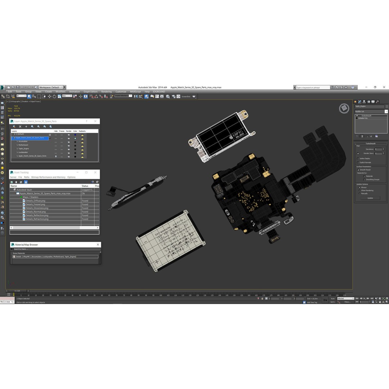Enable Isoline Display checkbox
The height and width of the screenshot is (389, 389).
pyautogui.click(x=358, y=158)
